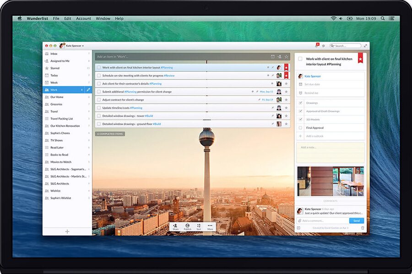Open the Sort options icon

(x=199, y=227)
